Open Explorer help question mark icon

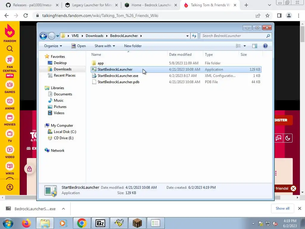265,46
